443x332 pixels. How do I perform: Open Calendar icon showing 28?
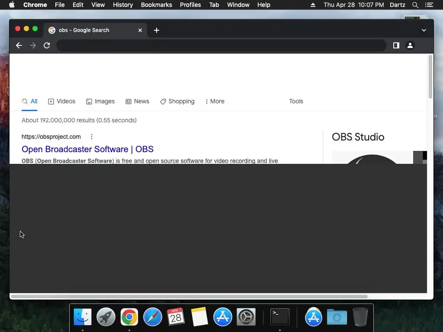176,317
